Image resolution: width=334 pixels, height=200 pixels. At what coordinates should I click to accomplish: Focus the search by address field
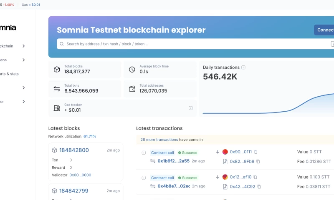click(x=195, y=44)
